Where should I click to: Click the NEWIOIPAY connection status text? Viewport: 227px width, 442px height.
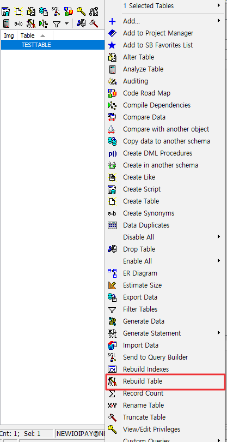pos(81,434)
